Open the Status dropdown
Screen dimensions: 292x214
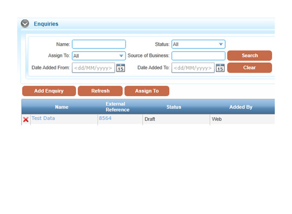click(x=198, y=44)
